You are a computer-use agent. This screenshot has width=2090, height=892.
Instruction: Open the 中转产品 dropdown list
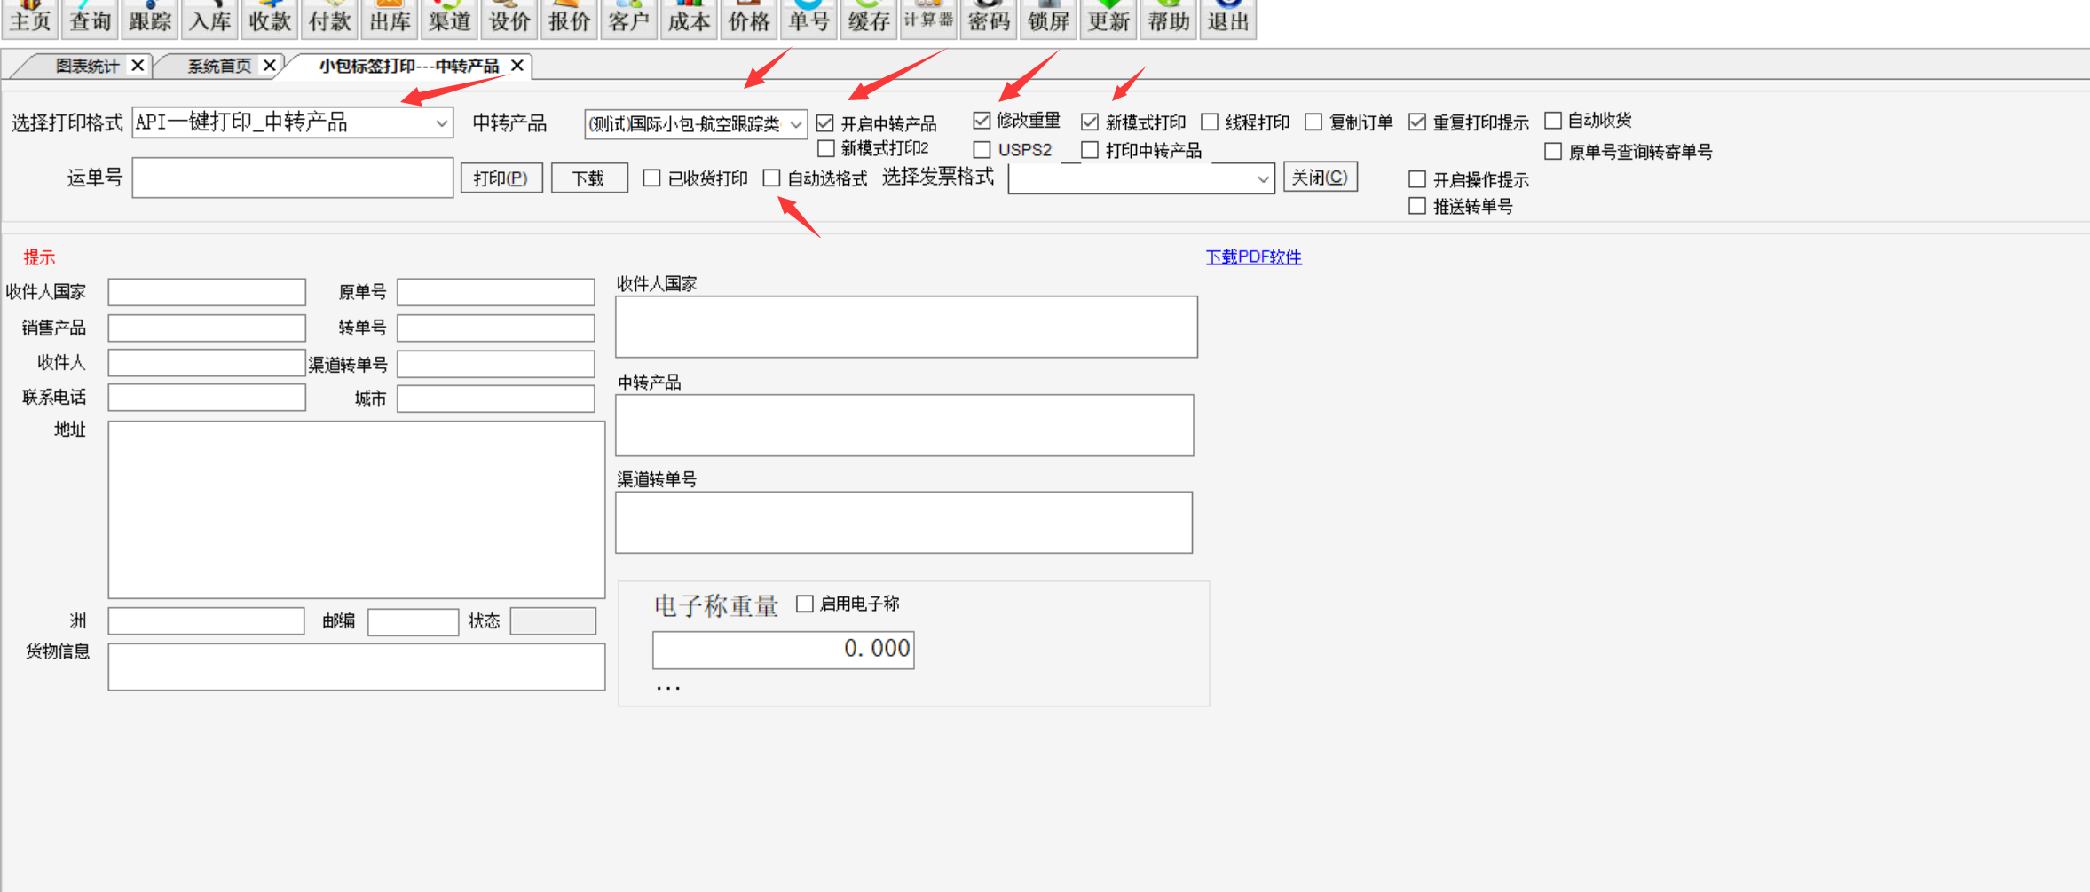(795, 124)
